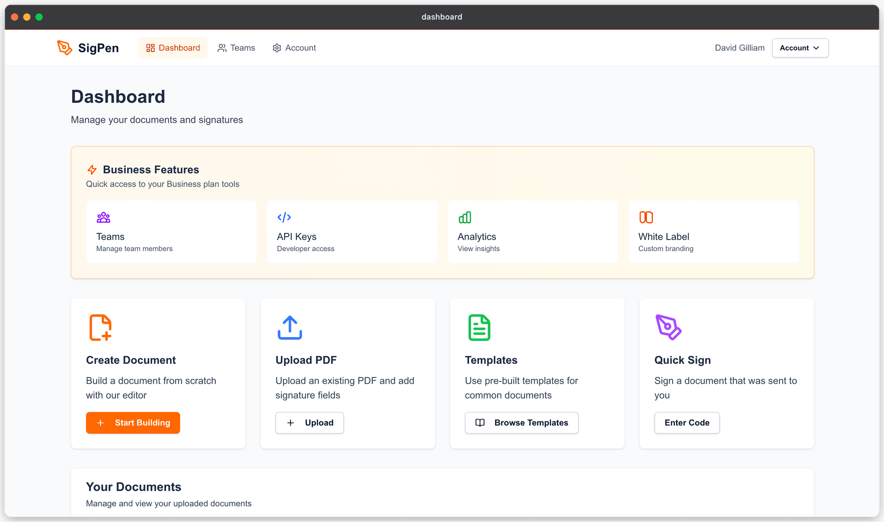Click the API Keys code icon
Screen dimensions: 884x522
[x=284, y=218]
